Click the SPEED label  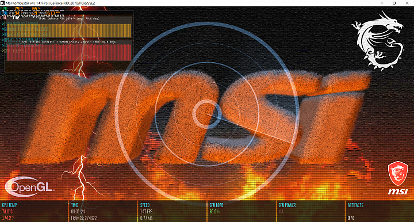tap(145, 205)
